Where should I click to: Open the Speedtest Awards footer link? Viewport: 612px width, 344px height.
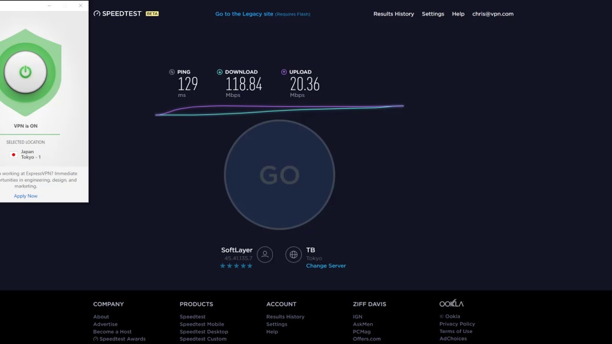coord(120,339)
